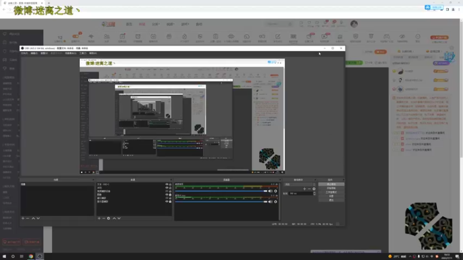The image size is (463, 260).
Task: Pop out the Sources dock via header icon
Action: (x=171, y=180)
